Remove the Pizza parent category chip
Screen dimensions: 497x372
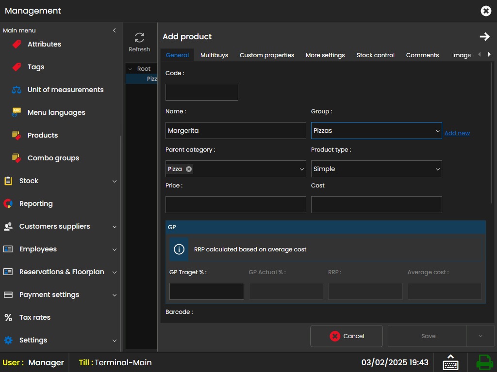(189, 169)
